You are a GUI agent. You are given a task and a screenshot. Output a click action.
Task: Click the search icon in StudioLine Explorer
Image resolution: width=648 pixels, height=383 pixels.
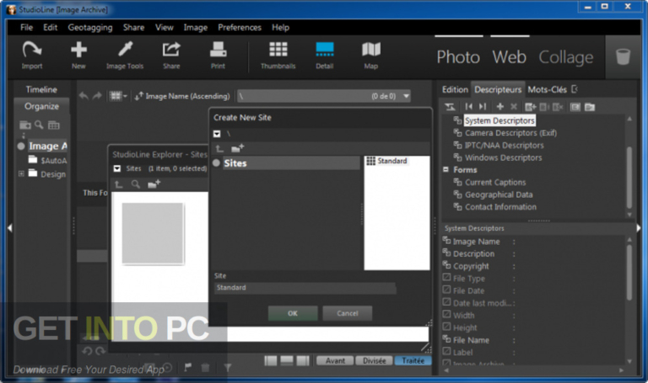coord(136,184)
